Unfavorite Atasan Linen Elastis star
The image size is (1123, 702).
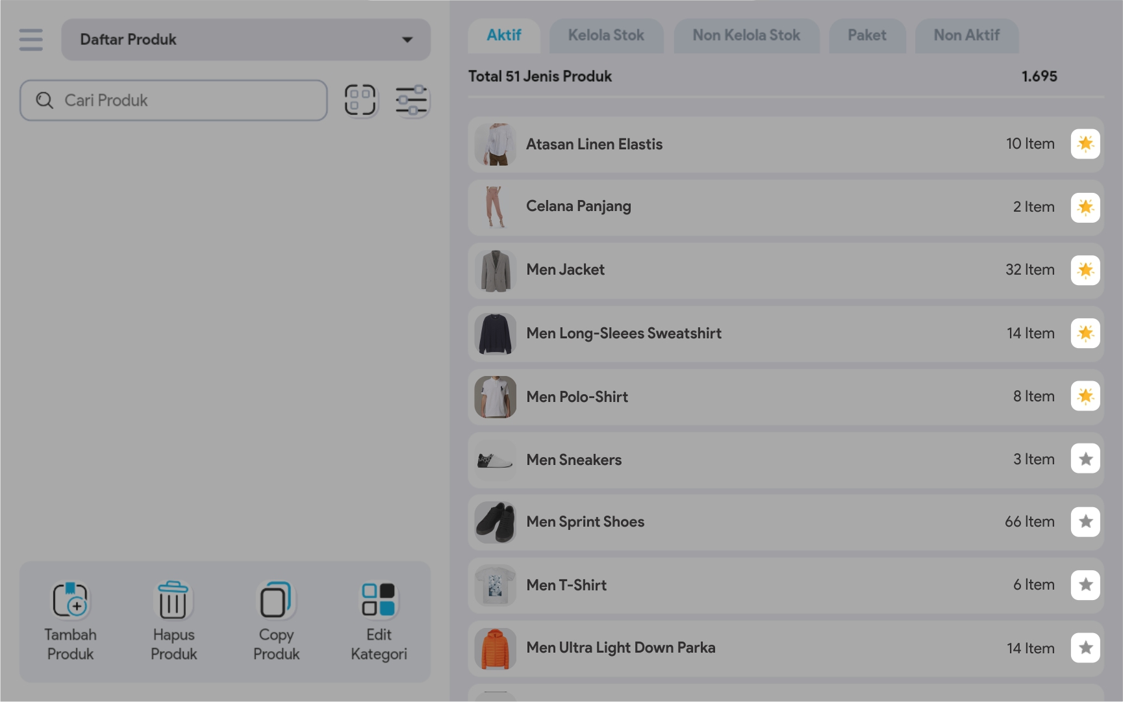click(1085, 144)
